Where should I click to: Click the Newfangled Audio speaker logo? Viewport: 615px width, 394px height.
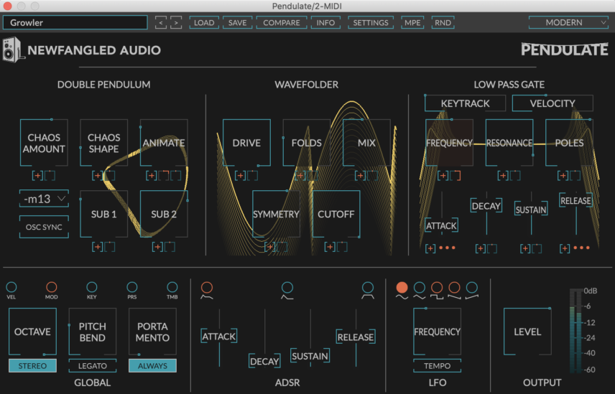12,50
